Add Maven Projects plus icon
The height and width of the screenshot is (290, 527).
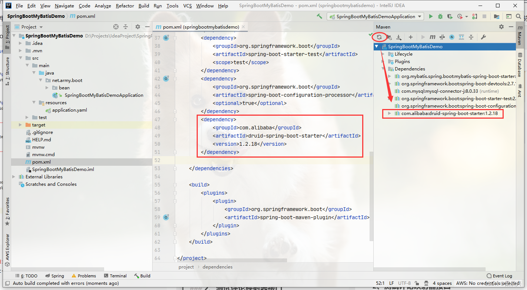click(x=411, y=37)
